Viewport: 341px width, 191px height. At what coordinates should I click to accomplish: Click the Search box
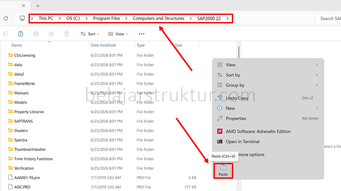coord(328,18)
